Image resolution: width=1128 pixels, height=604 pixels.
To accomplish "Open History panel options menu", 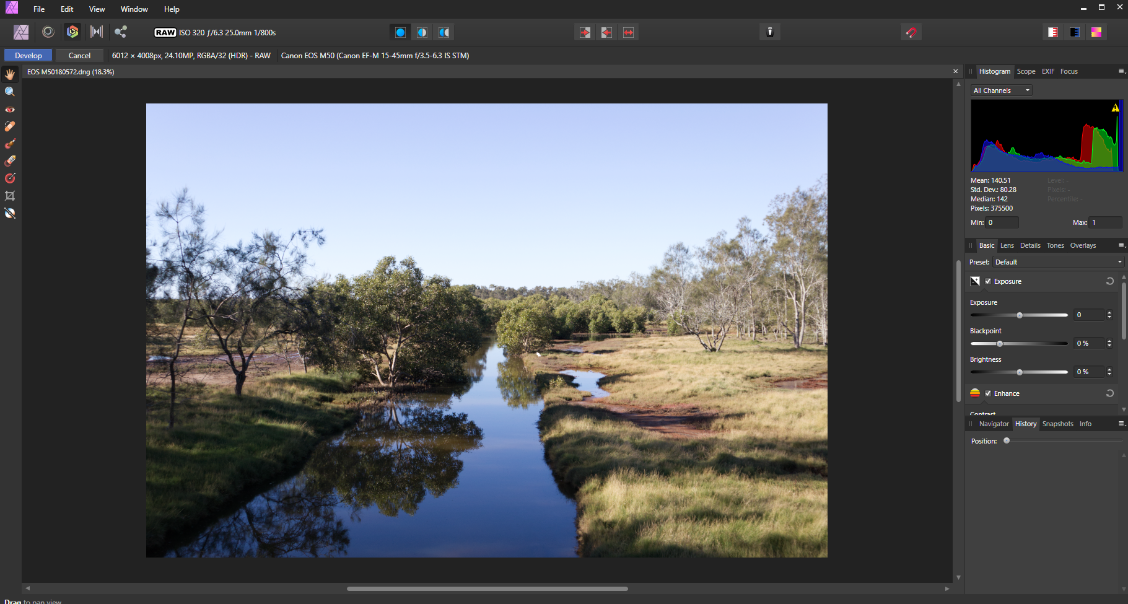I will tap(1121, 424).
